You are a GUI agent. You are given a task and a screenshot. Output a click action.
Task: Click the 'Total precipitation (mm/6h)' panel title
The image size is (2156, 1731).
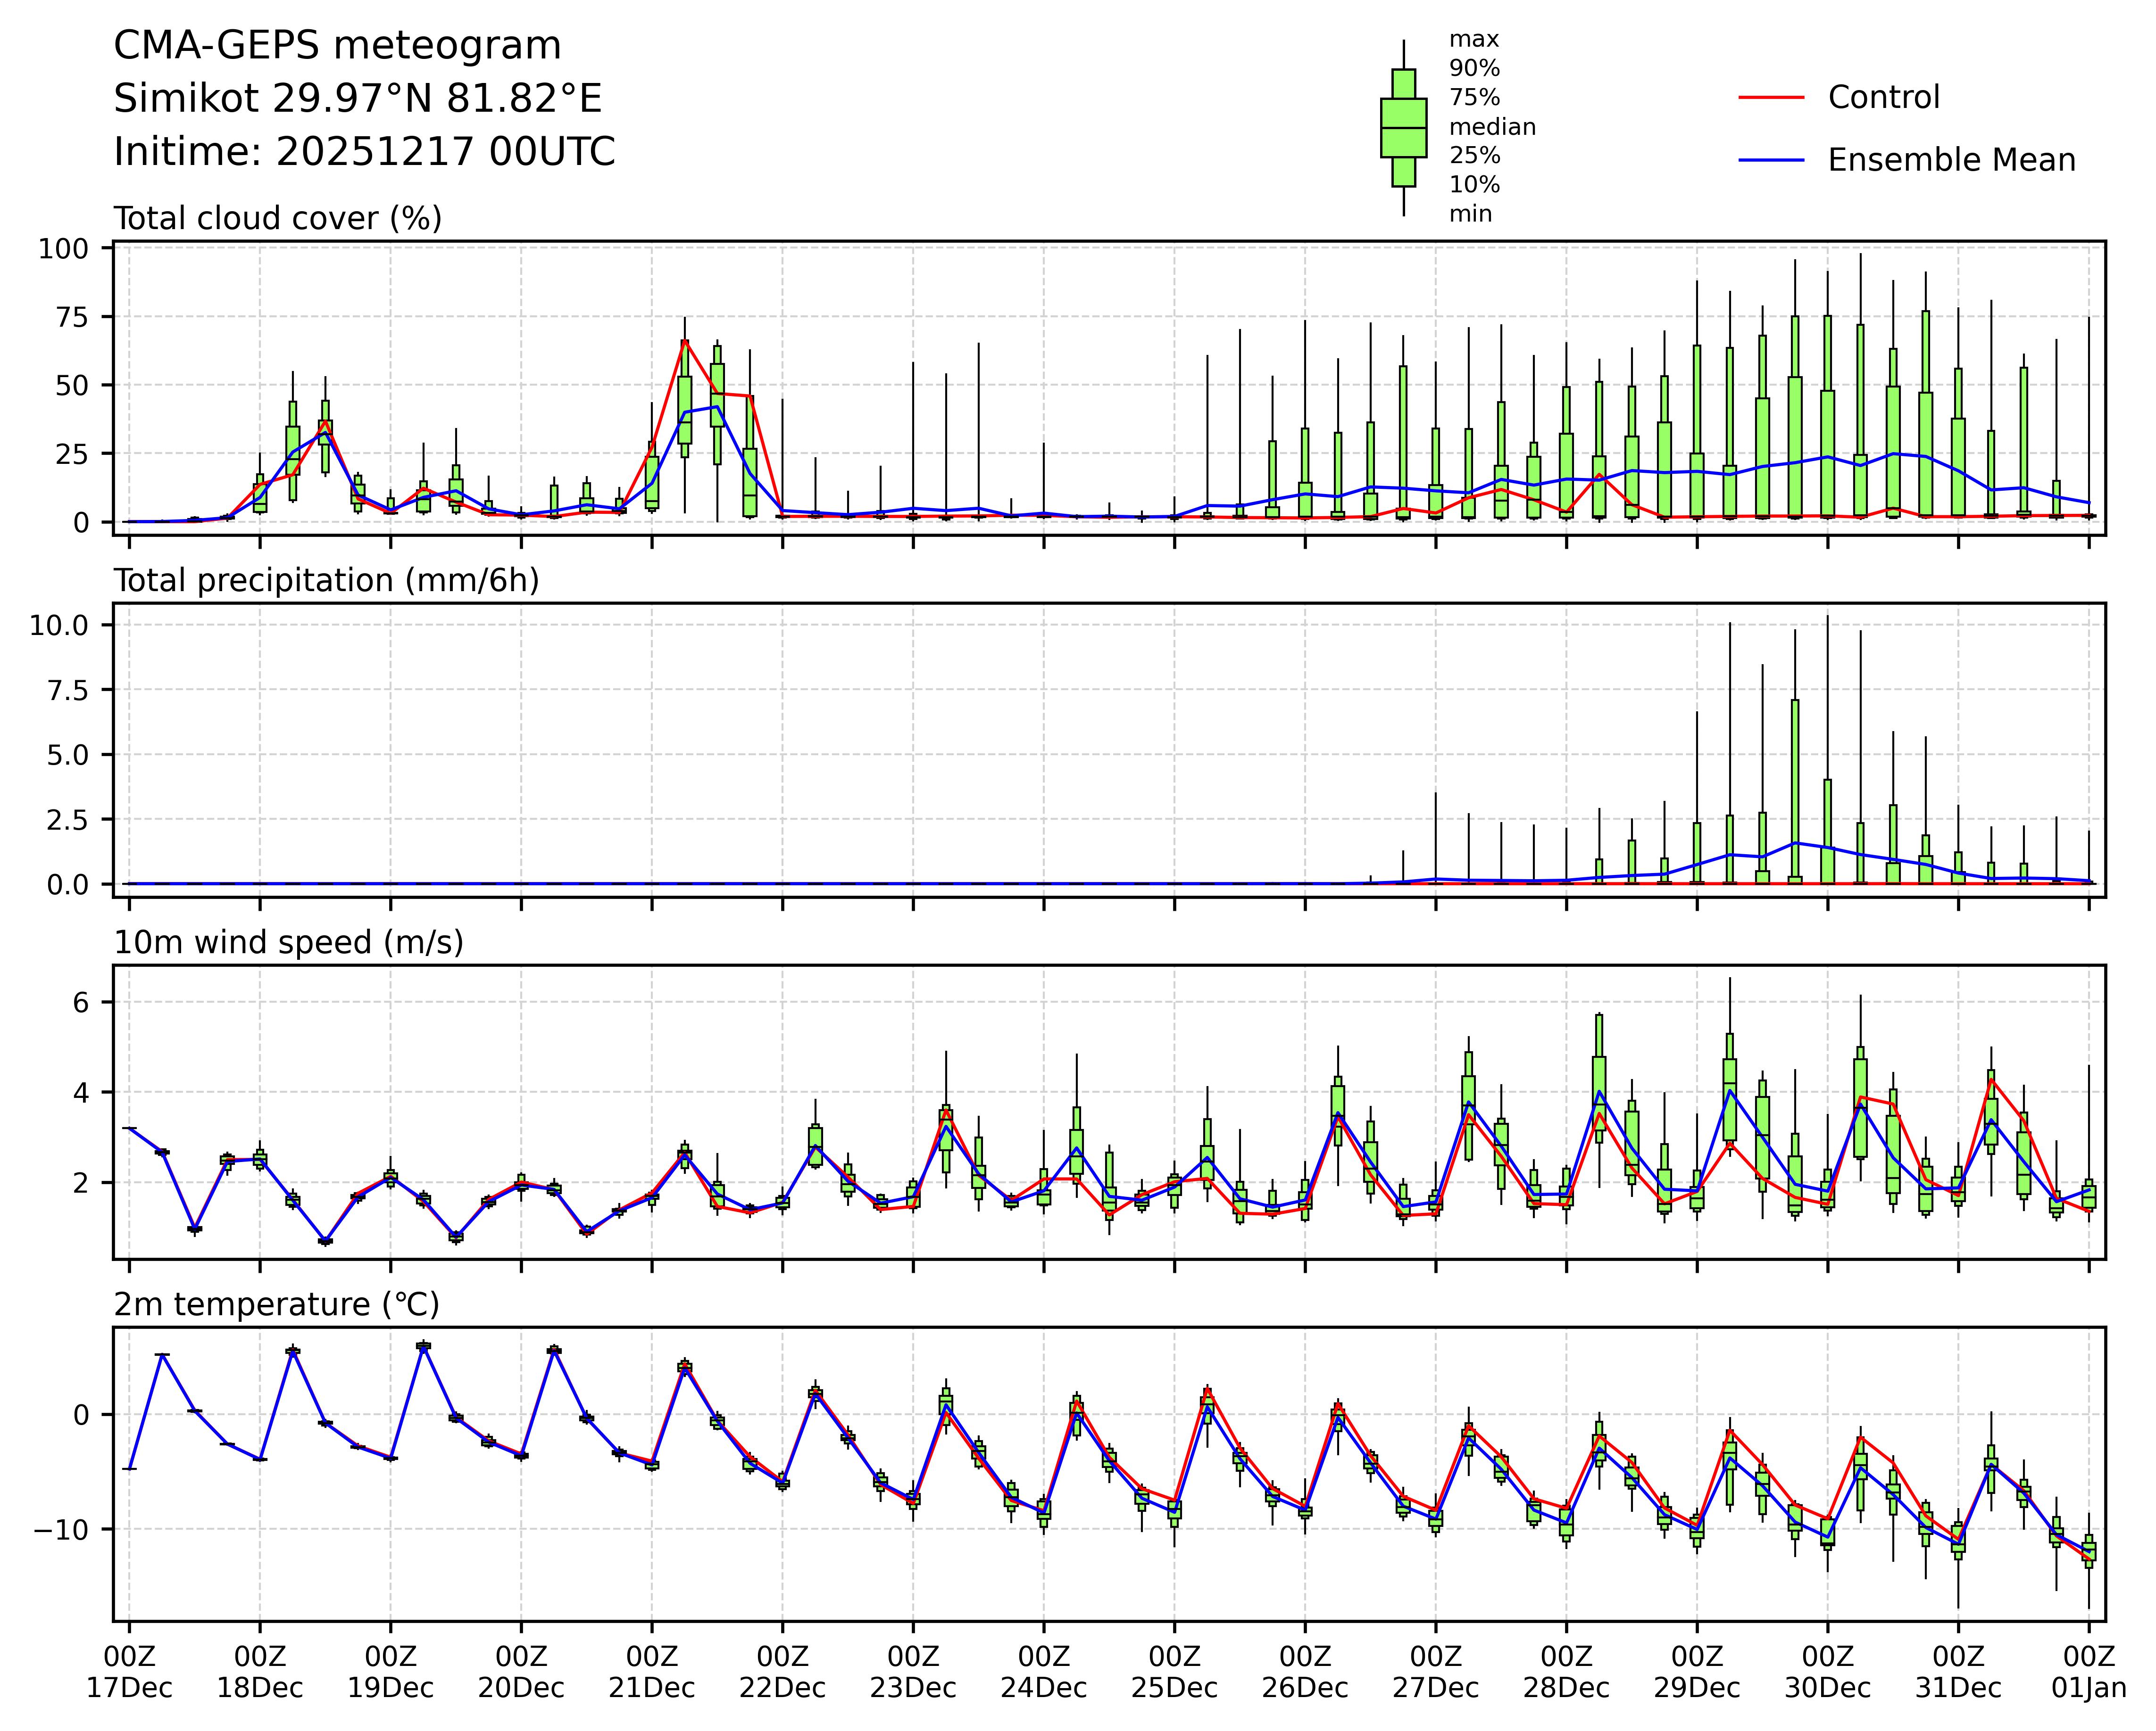pos(326,581)
